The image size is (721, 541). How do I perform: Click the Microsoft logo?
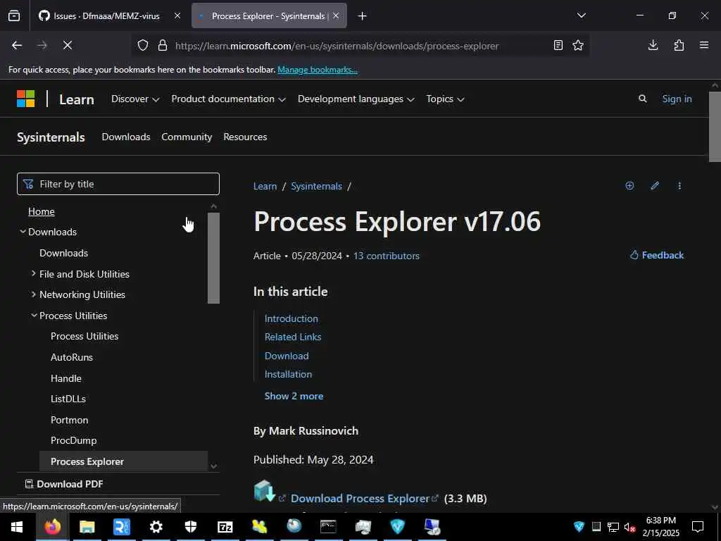pos(26,99)
